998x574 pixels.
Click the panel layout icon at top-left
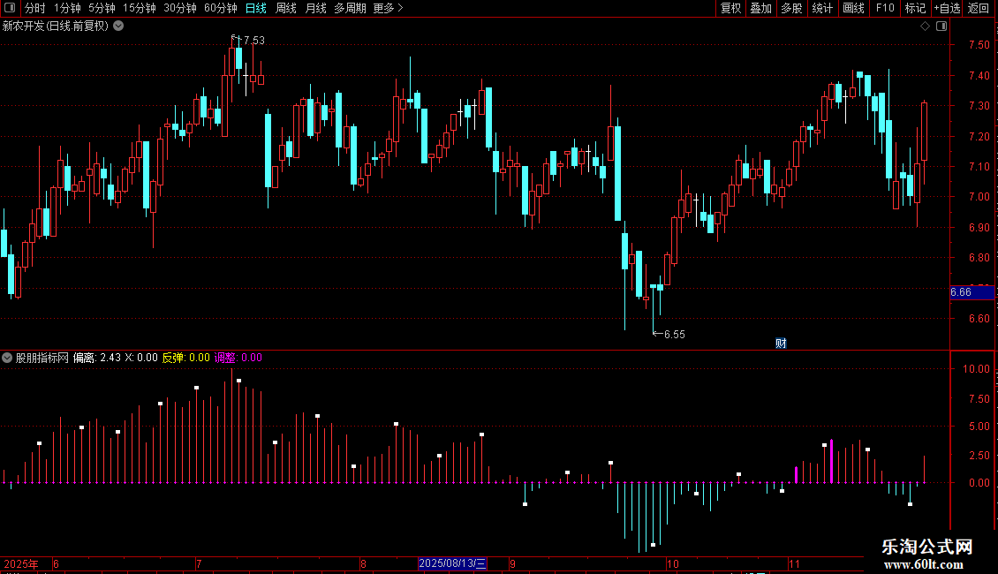pos(10,8)
